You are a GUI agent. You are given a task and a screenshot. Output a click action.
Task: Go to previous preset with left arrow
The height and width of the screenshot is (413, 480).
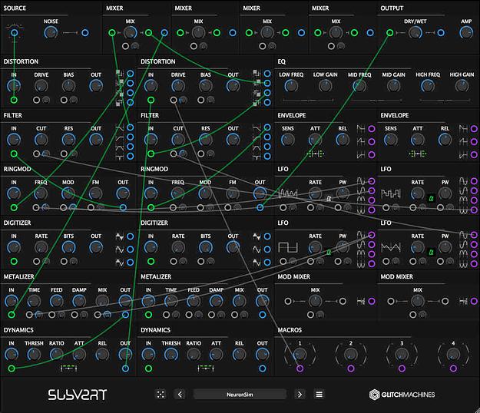[x=180, y=395]
